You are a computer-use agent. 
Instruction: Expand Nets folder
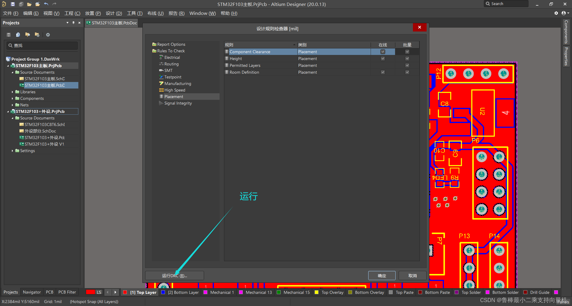[x=13, y=105]
